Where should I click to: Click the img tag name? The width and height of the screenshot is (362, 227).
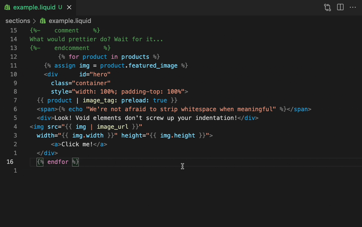(x=39, y=127)
